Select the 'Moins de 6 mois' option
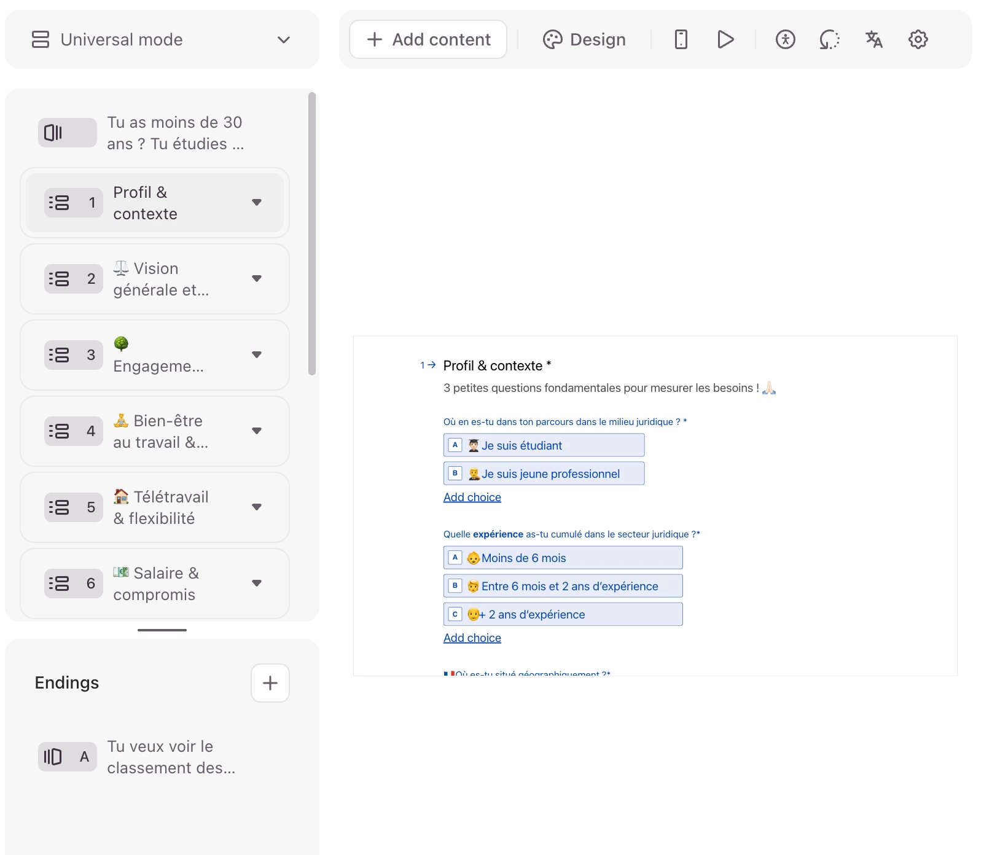The width and height of the screenshot is (984, 855). click(562, 558)
